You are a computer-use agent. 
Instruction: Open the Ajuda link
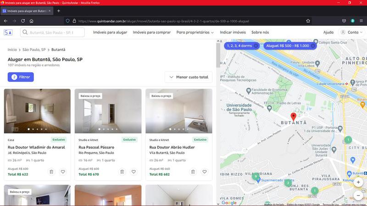[328, 32]
